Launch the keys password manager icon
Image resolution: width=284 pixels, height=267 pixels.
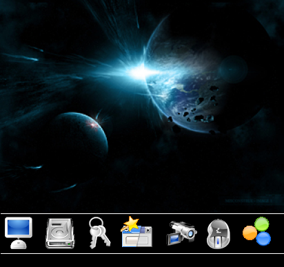click(99, 233)
